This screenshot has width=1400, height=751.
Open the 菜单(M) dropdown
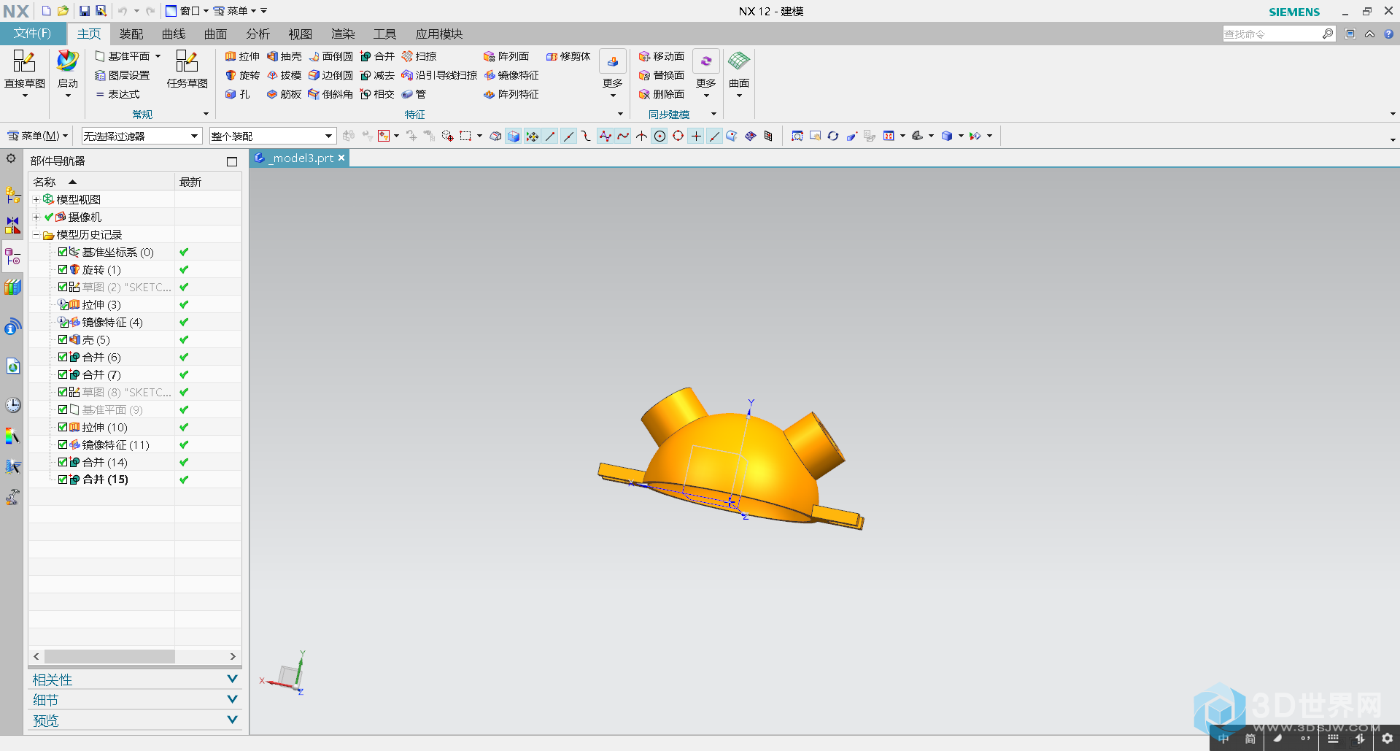coord(38,136)
